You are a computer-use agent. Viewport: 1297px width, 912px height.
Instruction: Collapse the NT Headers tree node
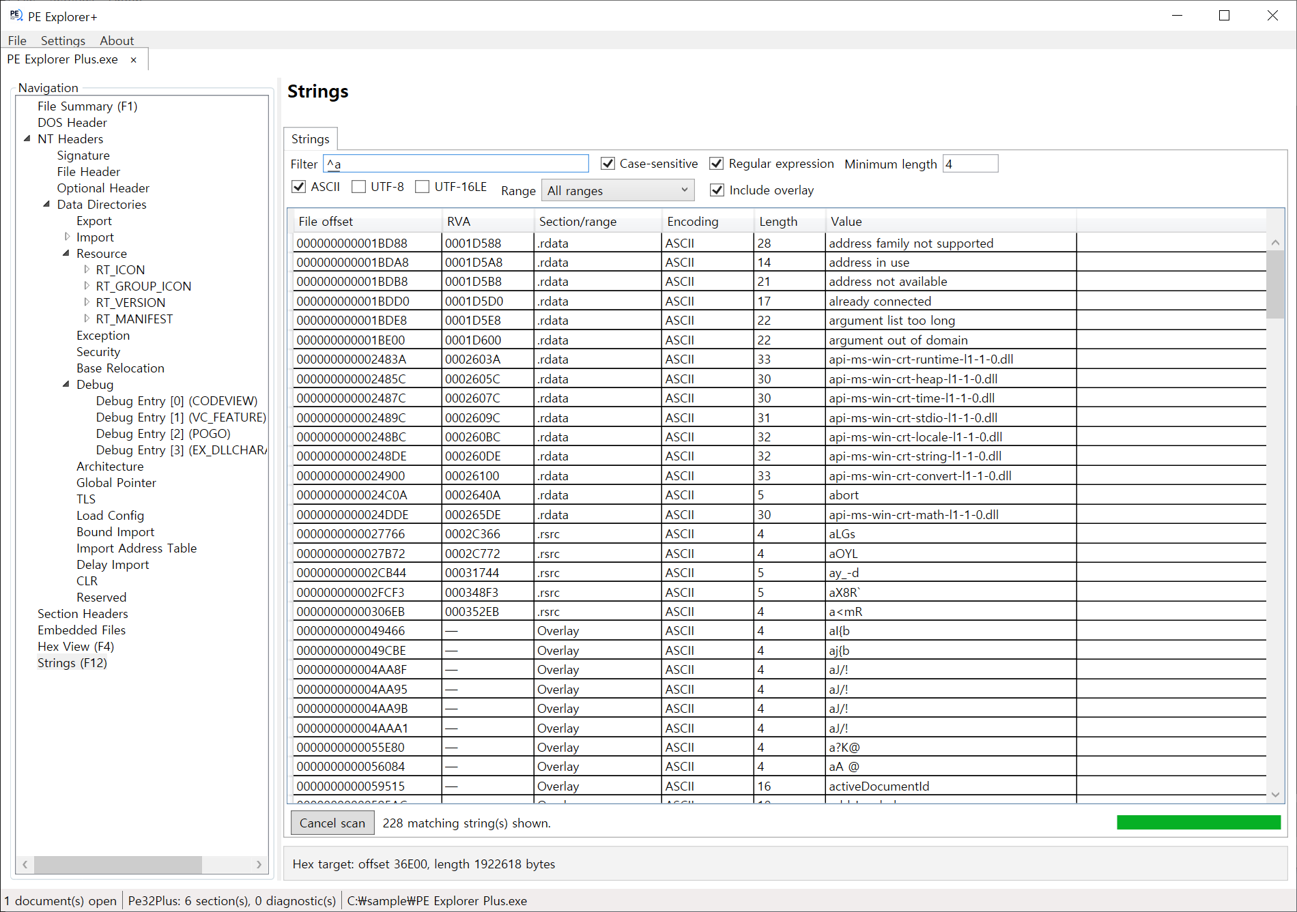point(27,138)
